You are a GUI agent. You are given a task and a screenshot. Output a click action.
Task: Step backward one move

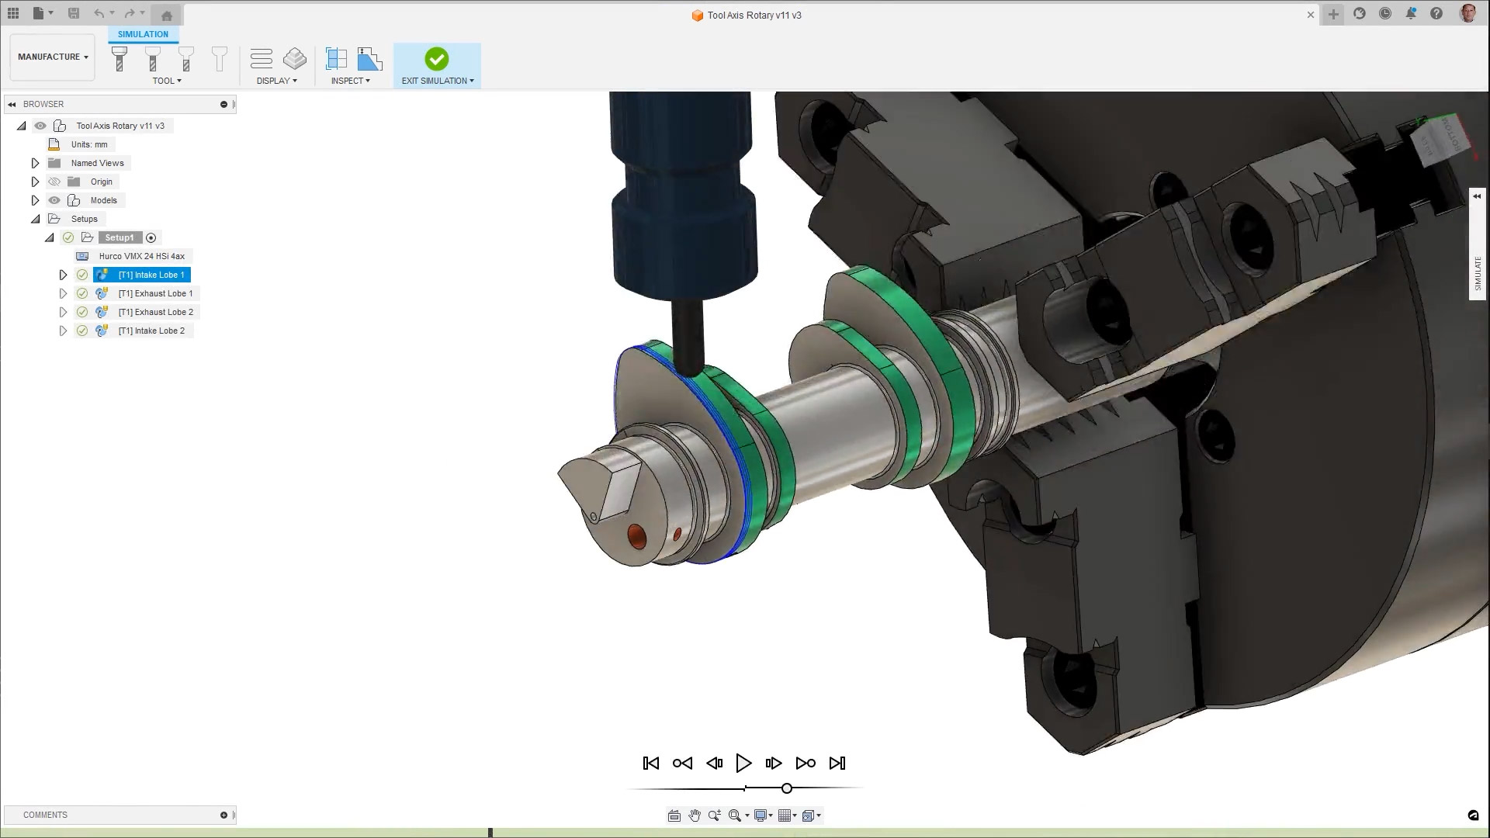[714, 764]
